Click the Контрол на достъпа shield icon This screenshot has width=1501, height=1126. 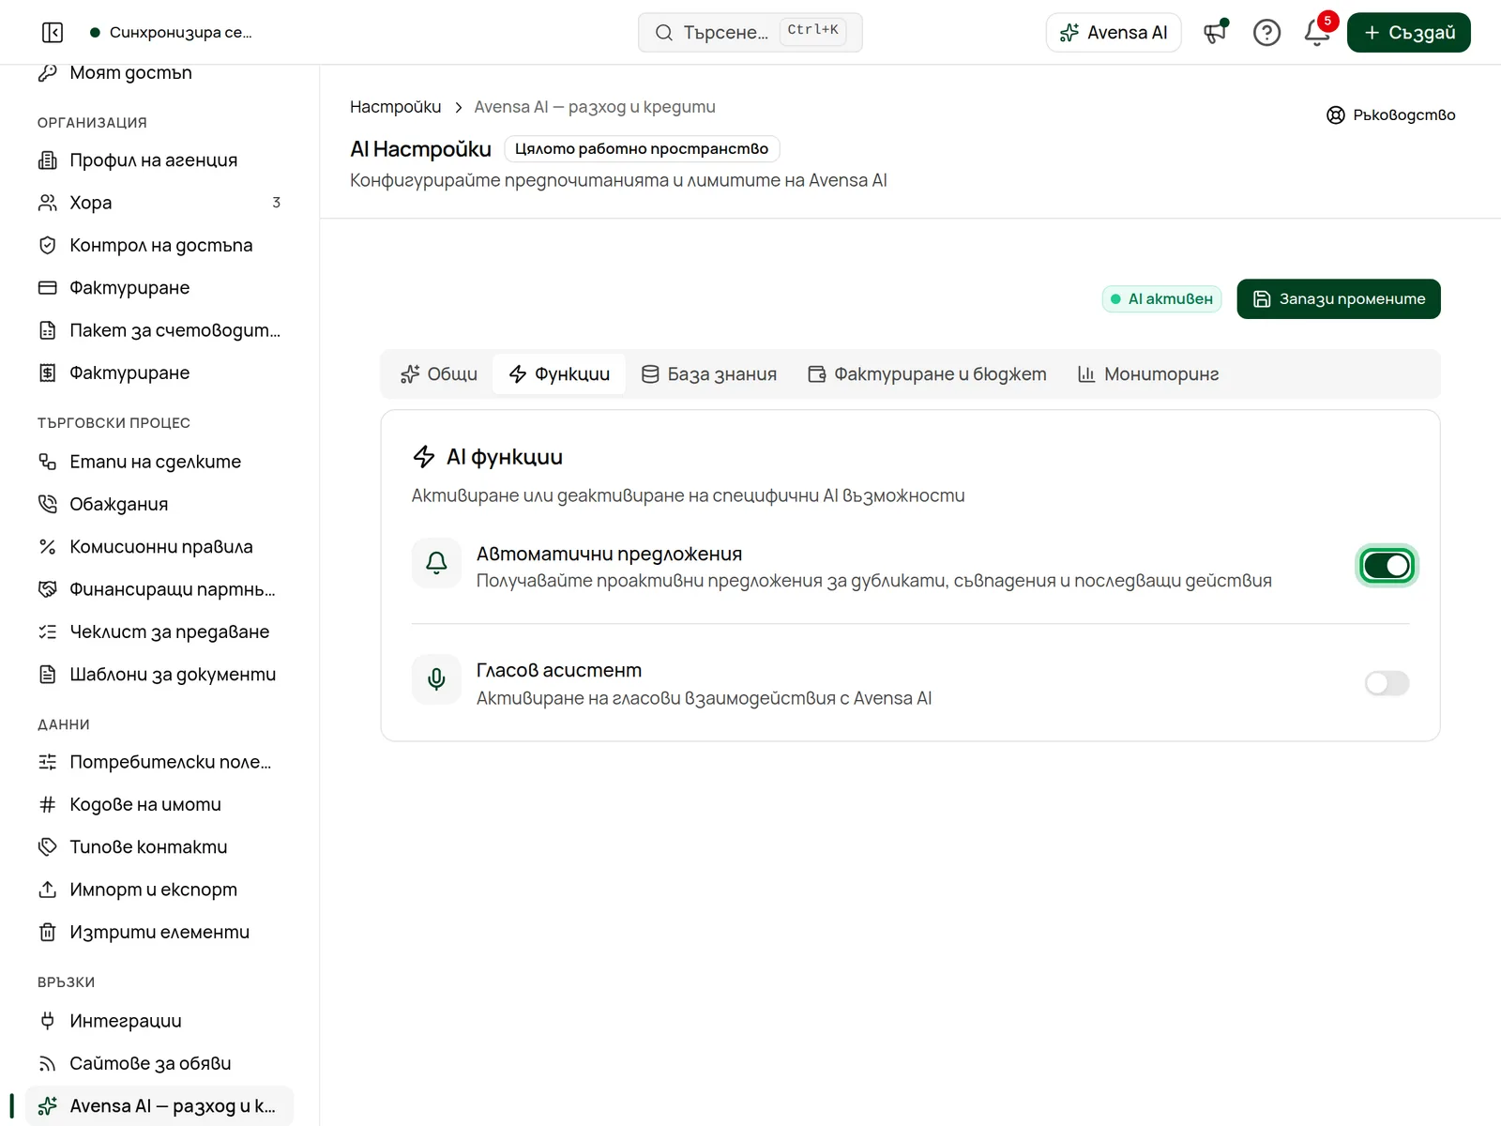click(48, 246)
